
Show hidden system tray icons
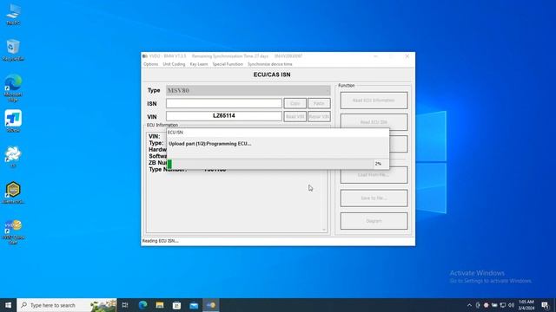(x=469, y=305)
